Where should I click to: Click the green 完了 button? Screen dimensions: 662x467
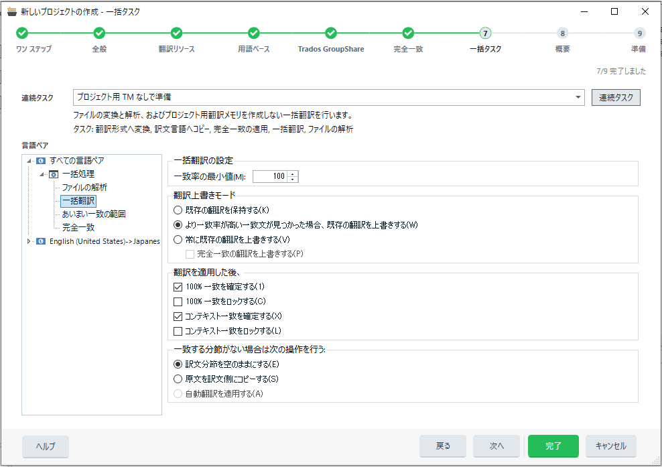pyautogui.click(x=553, y=446)
